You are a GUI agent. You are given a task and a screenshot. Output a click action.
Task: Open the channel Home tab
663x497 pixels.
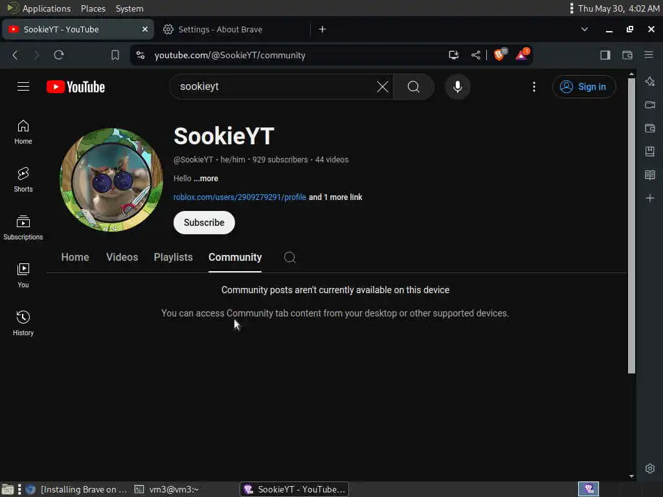click(75, 257)
